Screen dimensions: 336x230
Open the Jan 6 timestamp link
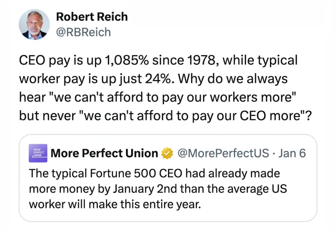292,153
